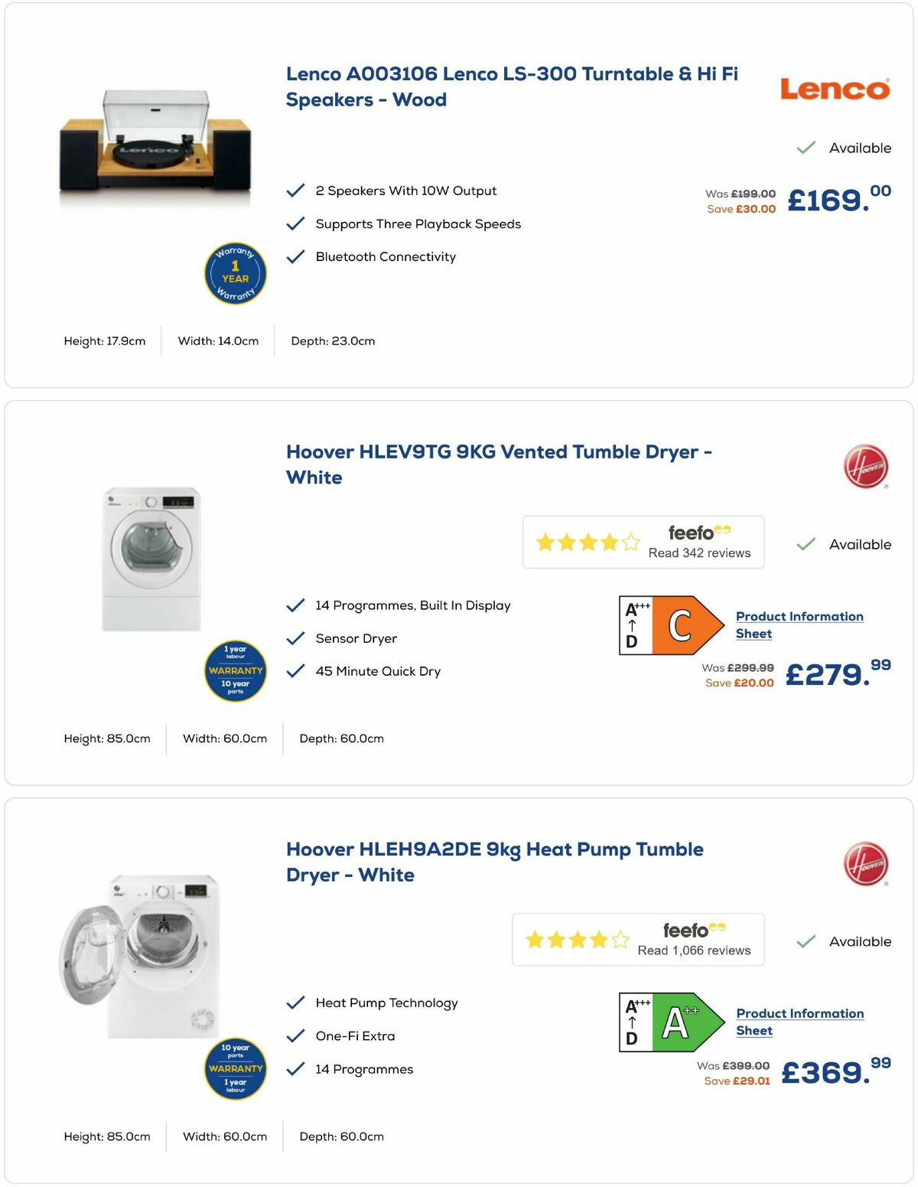
Task: Click the 1 Year Warranty badge on the turntable
Action: pyautogui.click(x=235, y=273)
